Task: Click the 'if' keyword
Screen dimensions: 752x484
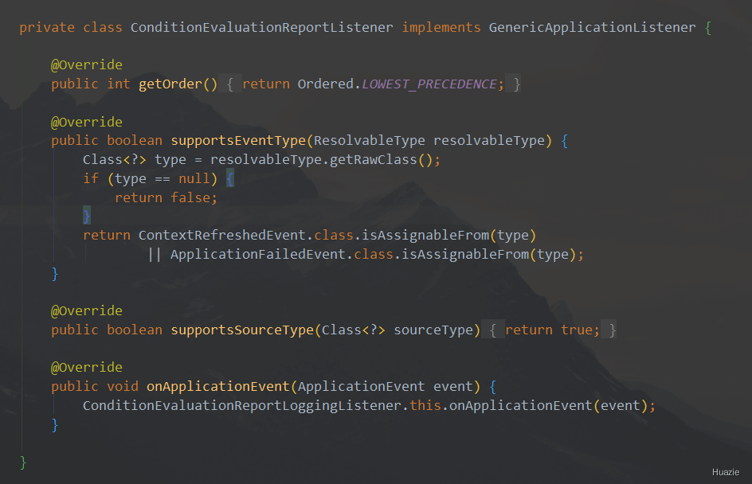Action: point(91,178)
